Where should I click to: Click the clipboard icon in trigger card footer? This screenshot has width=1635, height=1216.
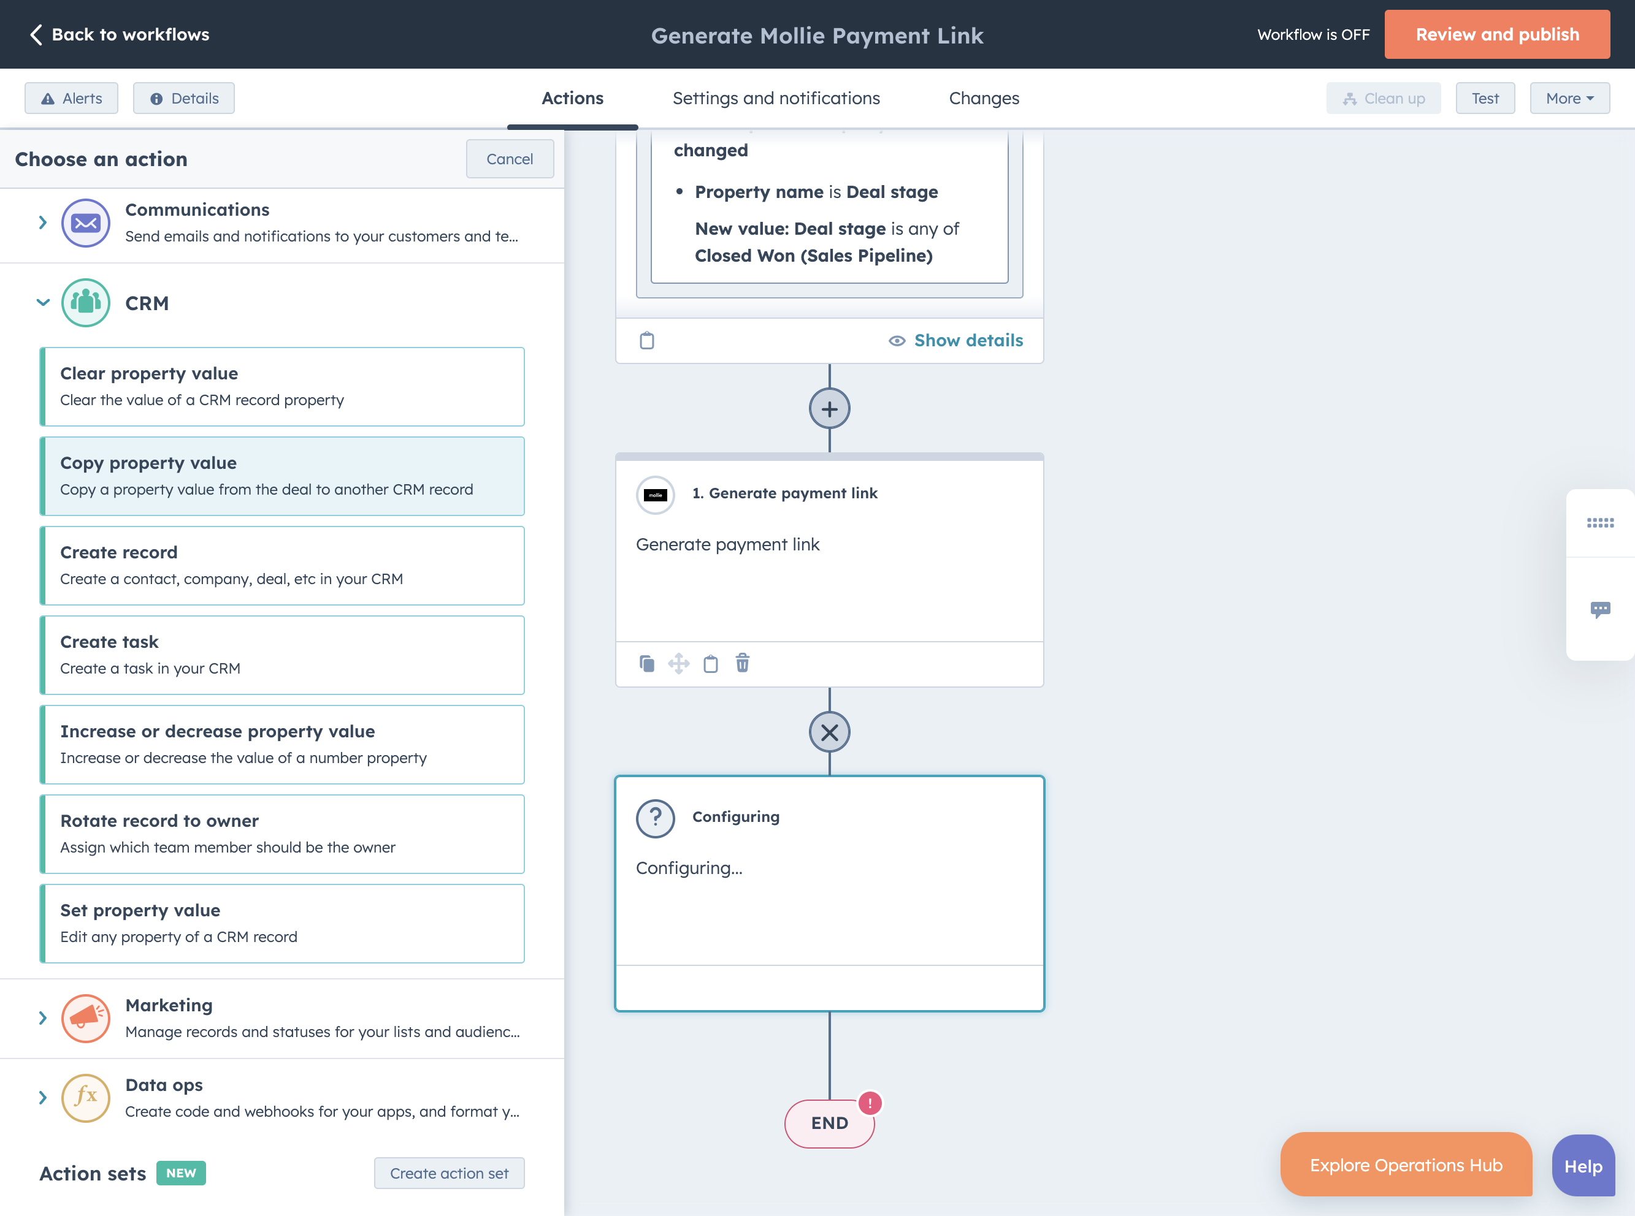click(646, 340)
